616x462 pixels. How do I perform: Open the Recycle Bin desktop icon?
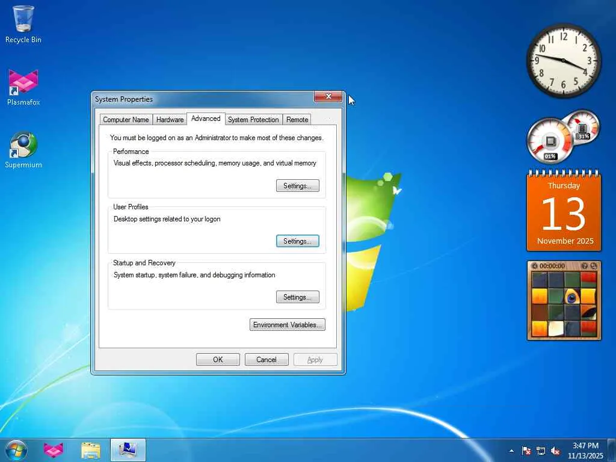coord(23,24)
